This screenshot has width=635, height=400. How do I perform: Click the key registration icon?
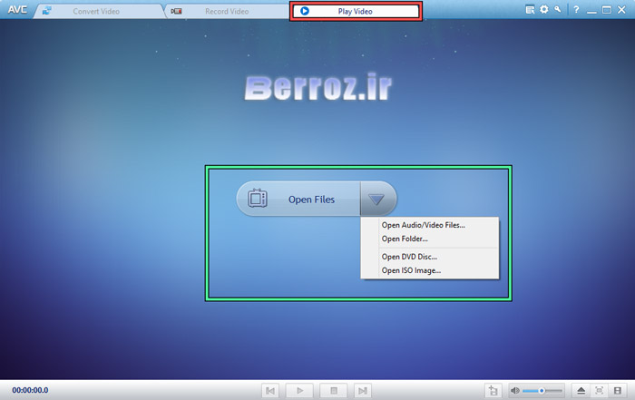point(558,10)
